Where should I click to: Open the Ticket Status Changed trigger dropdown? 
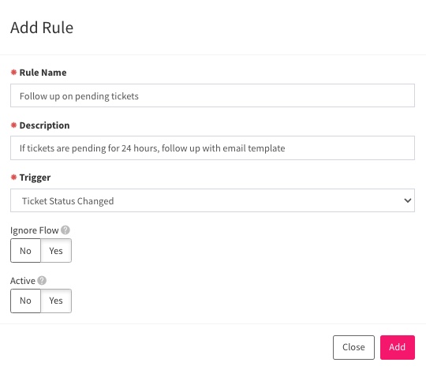pyautogui.click(x=212, y=200)
